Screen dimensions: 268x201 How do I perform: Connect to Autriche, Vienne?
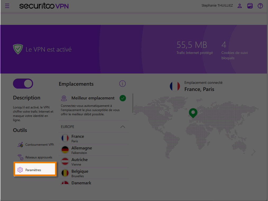(94, 162)
